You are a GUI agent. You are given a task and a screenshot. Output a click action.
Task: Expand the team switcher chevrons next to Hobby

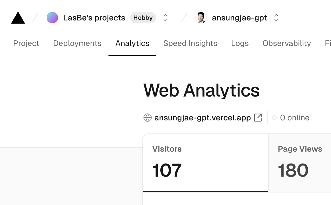(x=165, y=18)
